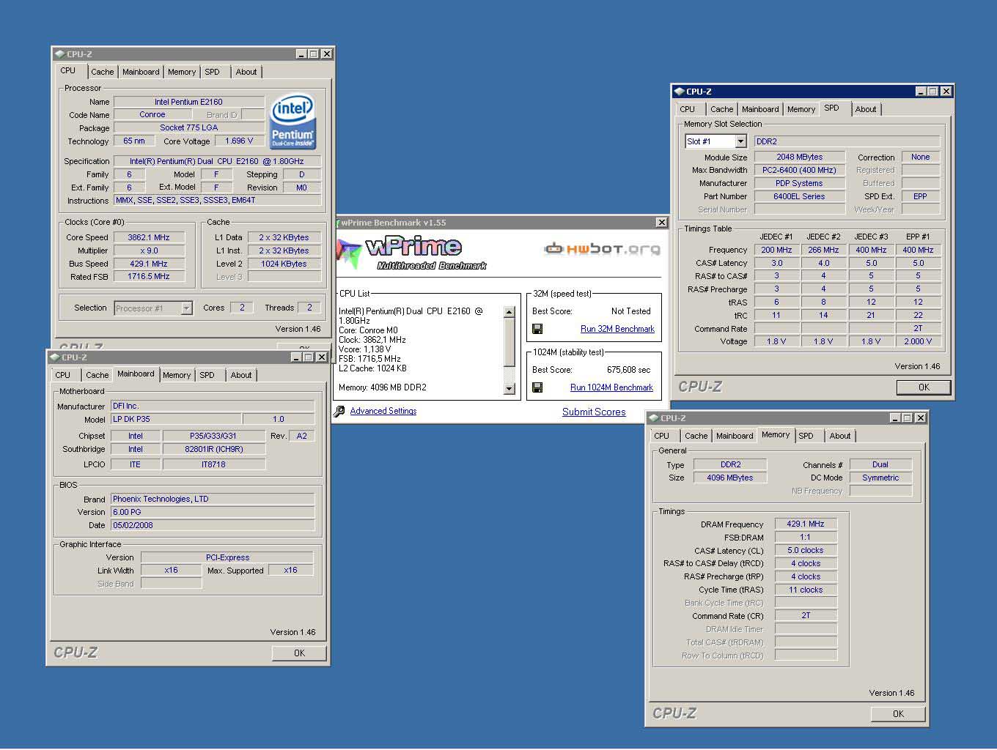Image resolution: width=997 pixels, height=750 pixels.
Task: Close the wPrime Benchmark window
Action: point(661,223)
